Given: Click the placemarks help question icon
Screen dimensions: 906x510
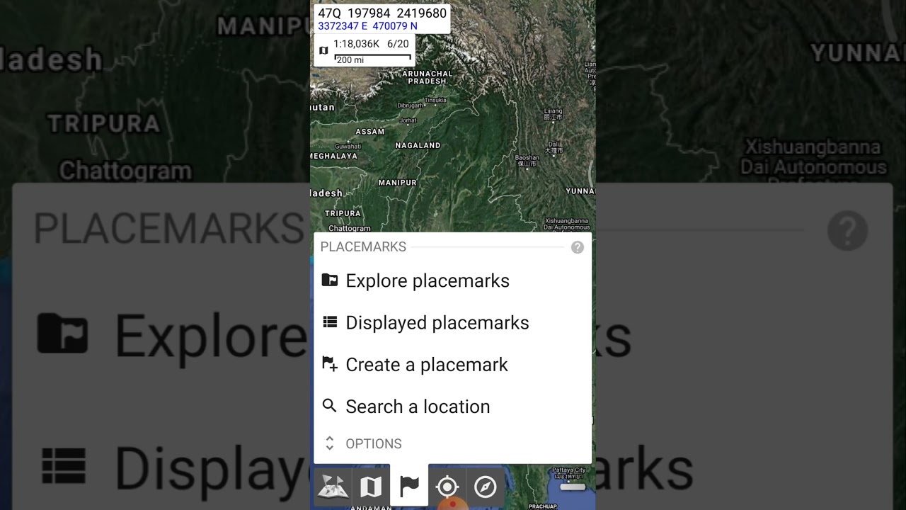Looking at the screenshot, I should click(578, 247).
